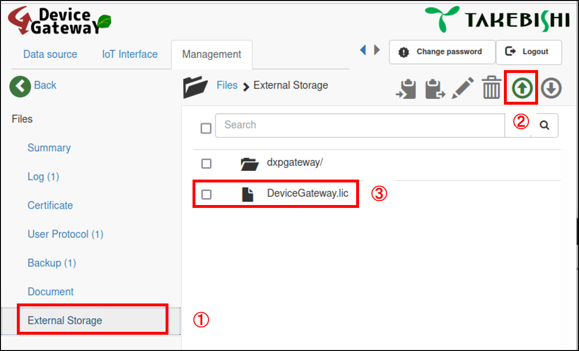Click the search magnifier icon

544,125
